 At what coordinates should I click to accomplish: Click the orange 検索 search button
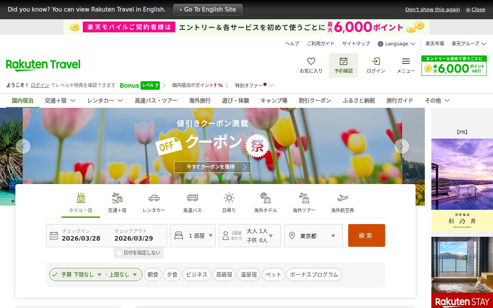[x=367, y=235]
